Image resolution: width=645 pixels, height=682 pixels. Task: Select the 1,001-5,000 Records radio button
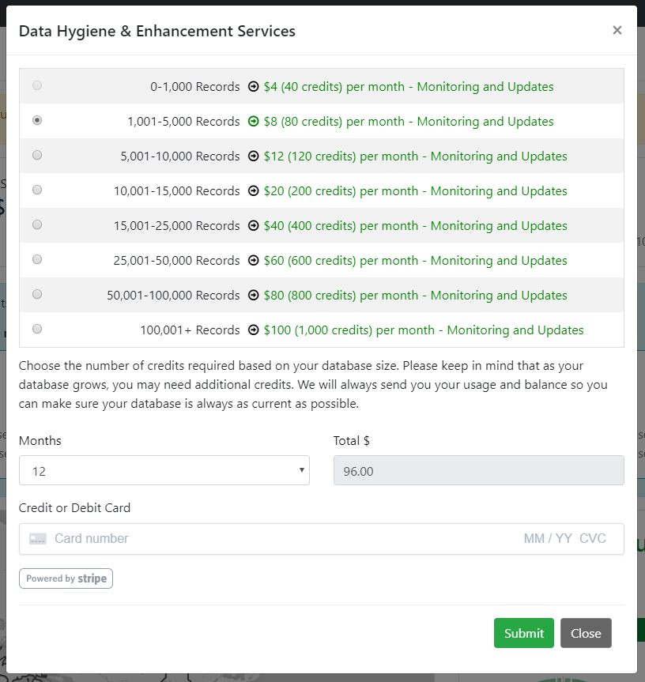[37, 121]
